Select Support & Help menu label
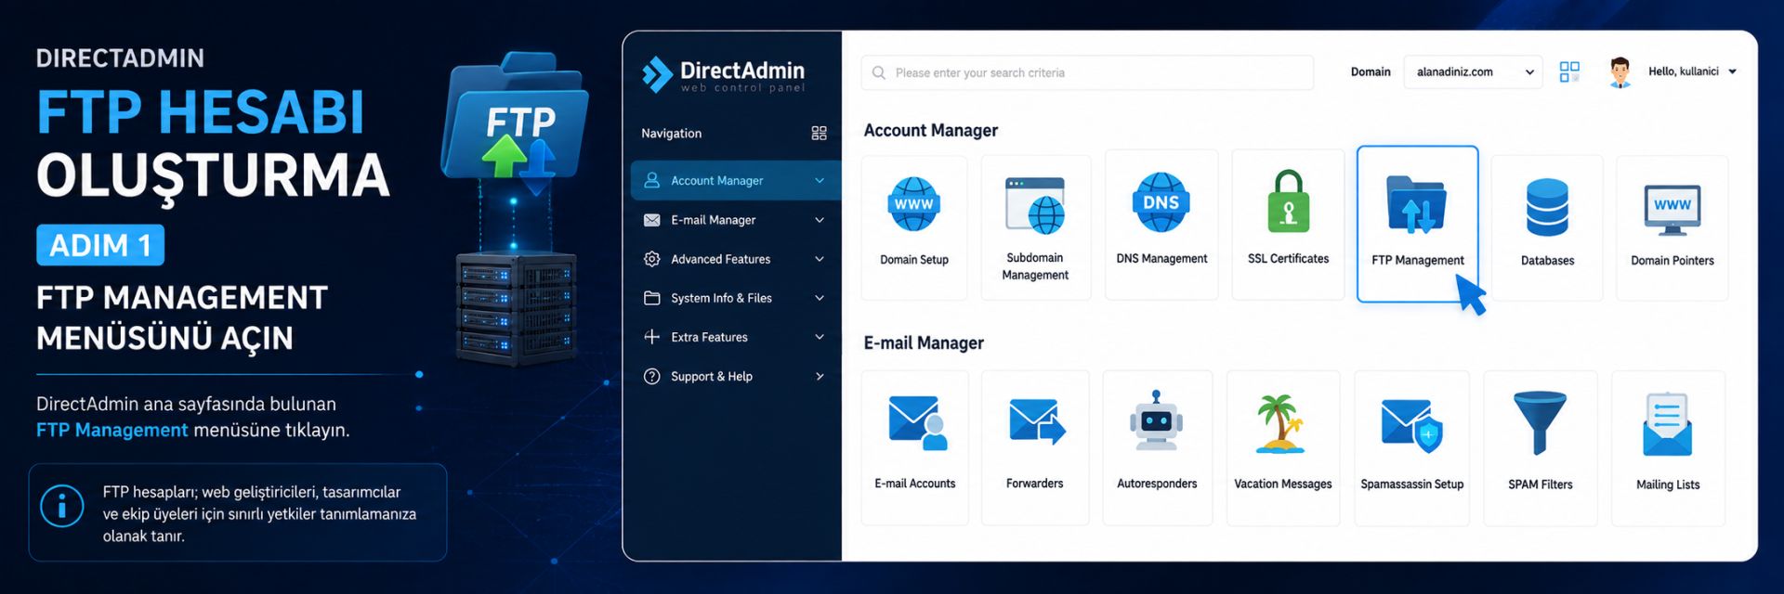The image size is (1784, 594). pyautogui.click(x=712, y=376)
